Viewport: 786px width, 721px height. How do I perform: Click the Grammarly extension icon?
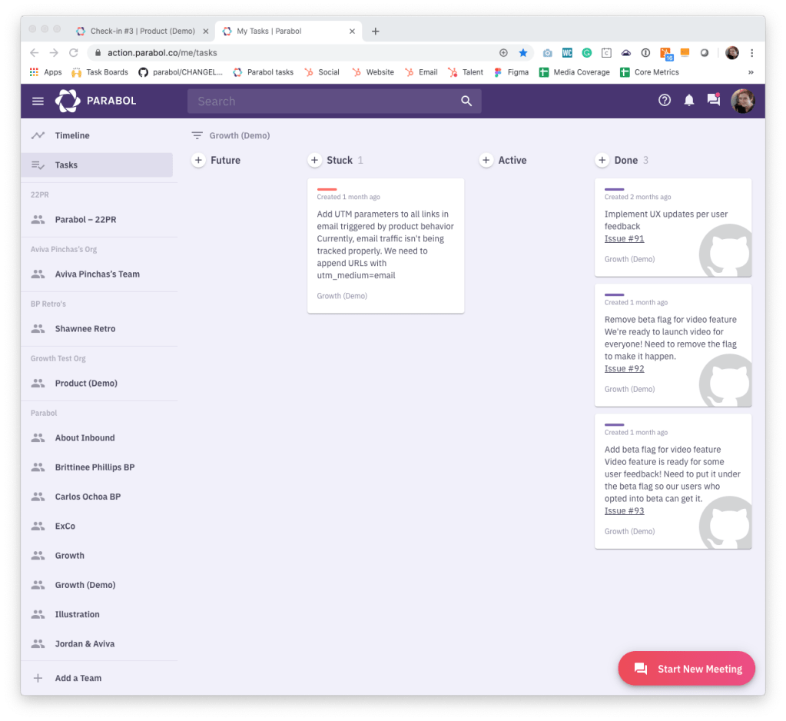click(586, 52)
